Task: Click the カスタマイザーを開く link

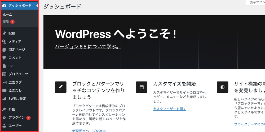Action: [170, 109]
